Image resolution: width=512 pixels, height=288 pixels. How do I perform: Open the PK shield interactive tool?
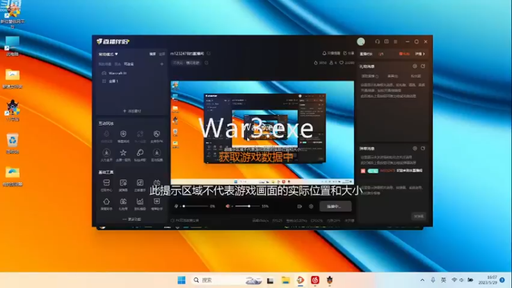click(x=157, y=134)
